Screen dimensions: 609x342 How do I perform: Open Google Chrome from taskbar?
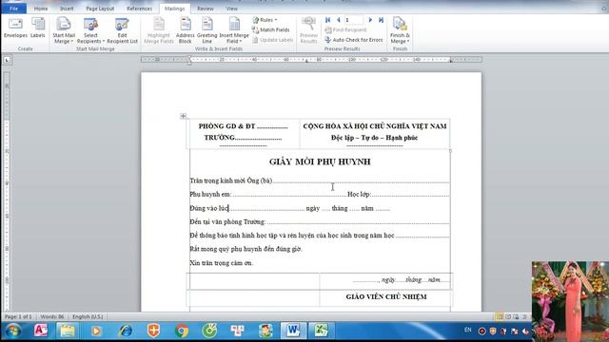click(182, 331)
